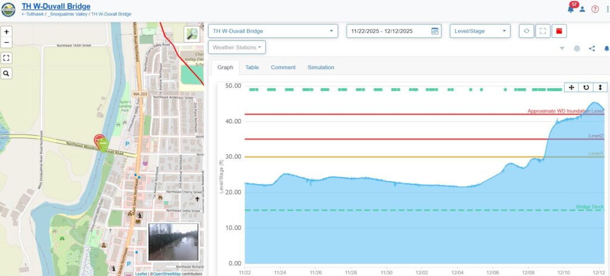Screen dimensions: 610x276
Task: Open the map search magnifier
Action: (7, 73)
